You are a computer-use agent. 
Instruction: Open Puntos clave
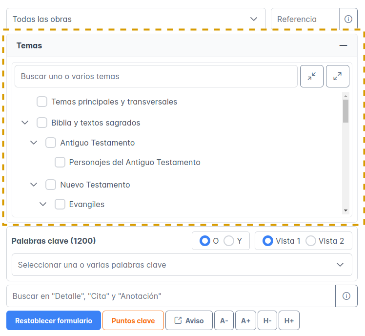coord(133,320)
